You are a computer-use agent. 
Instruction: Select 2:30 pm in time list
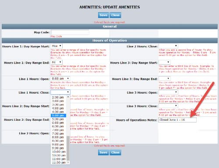[x=59, y=98]
